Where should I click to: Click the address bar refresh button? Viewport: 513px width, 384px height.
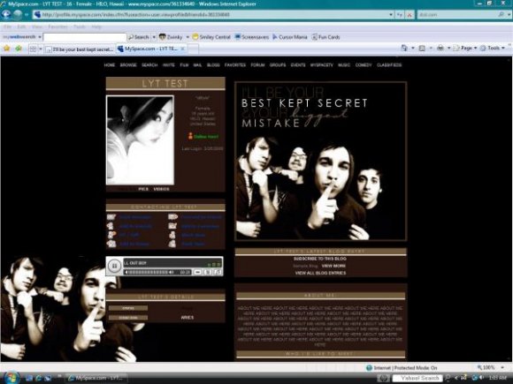pyautogui.click(x=400, y=15)
